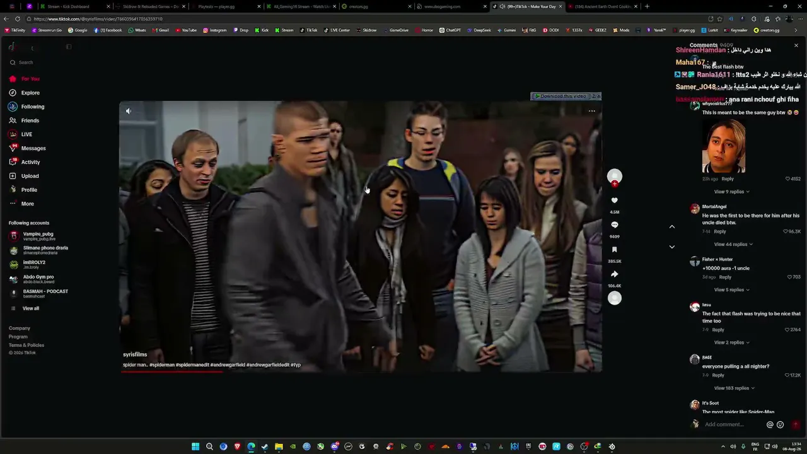View all following accounts
Screen dimensions: 807x454
30,308
